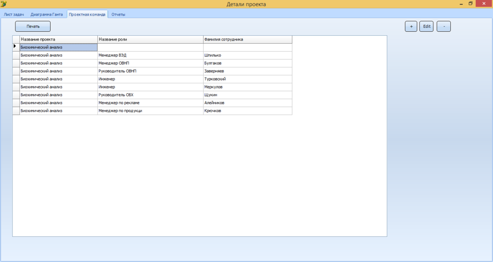Viewport: 493px width, 262px height.
Task: Select the Биохимический анализ cell in Заверняев's row
Action: [x=59, y=71]
